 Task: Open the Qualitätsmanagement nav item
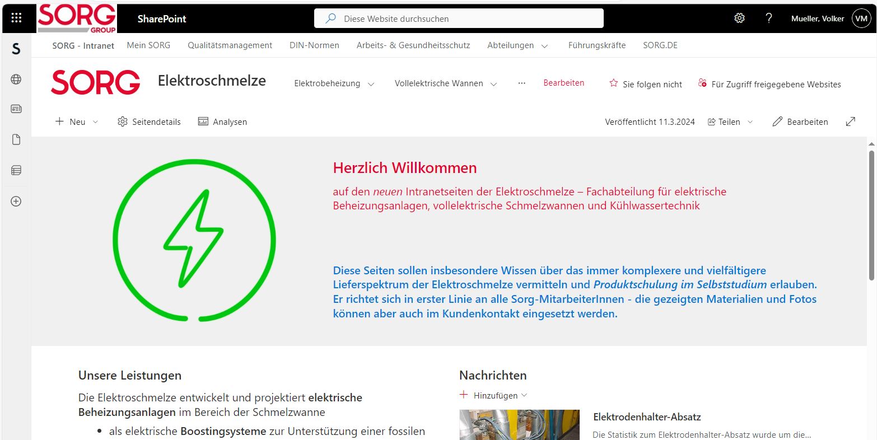[x=230, y=45]
